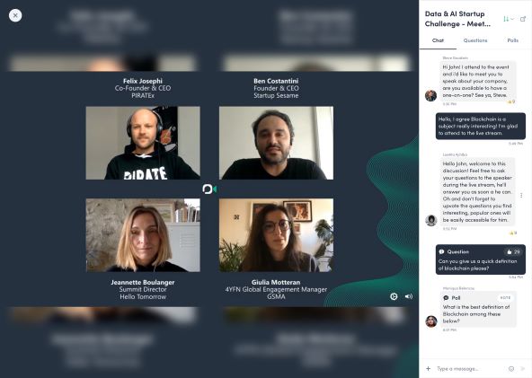532x378 pixels.
Task: Click the plus attachment icon
Action: pos(428,368)
